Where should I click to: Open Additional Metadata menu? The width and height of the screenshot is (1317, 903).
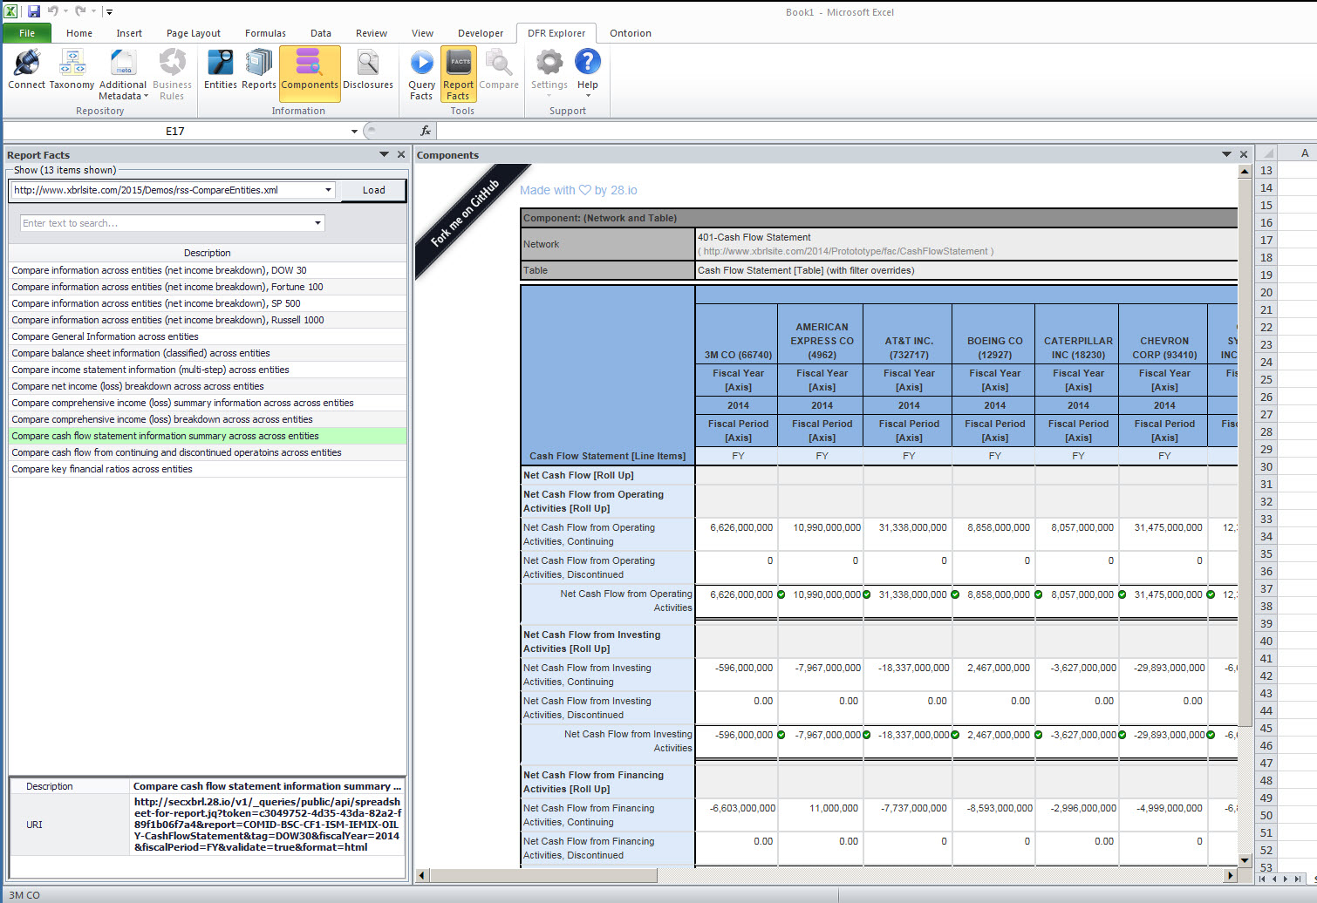click(123, 75)
